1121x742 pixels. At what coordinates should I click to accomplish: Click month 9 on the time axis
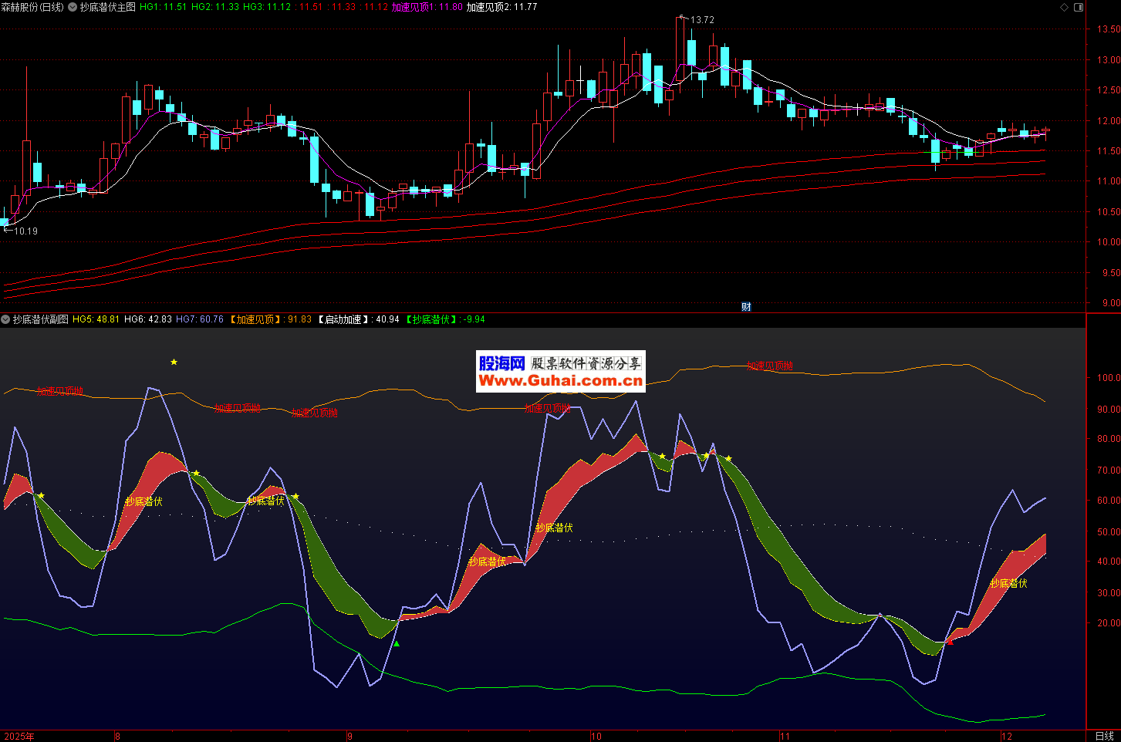tap(349, 736)
